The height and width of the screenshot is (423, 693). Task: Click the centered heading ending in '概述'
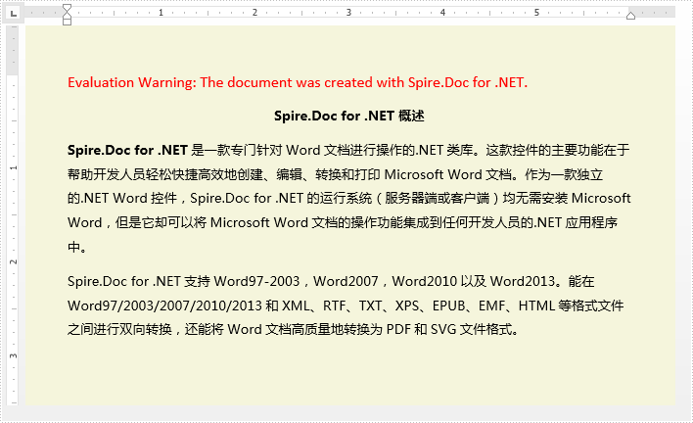(349, 116)
